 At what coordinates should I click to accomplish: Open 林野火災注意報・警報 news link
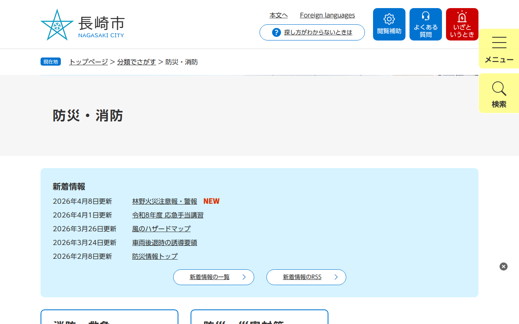(x=165, y=201)
